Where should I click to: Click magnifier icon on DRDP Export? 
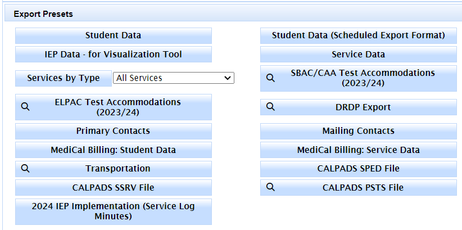(270, 107)
